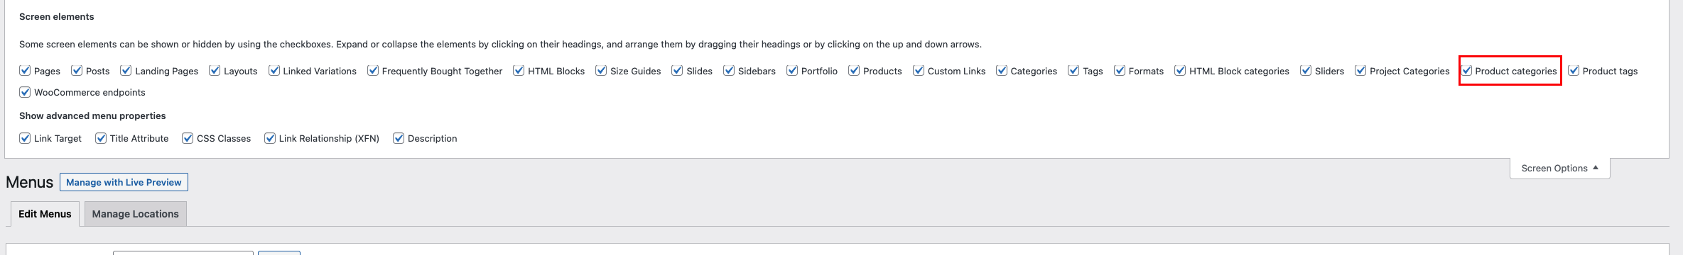Viewport: 1683px width, 255px height.
Task: Uncheck the Description property checkbox
Action: 399,138
